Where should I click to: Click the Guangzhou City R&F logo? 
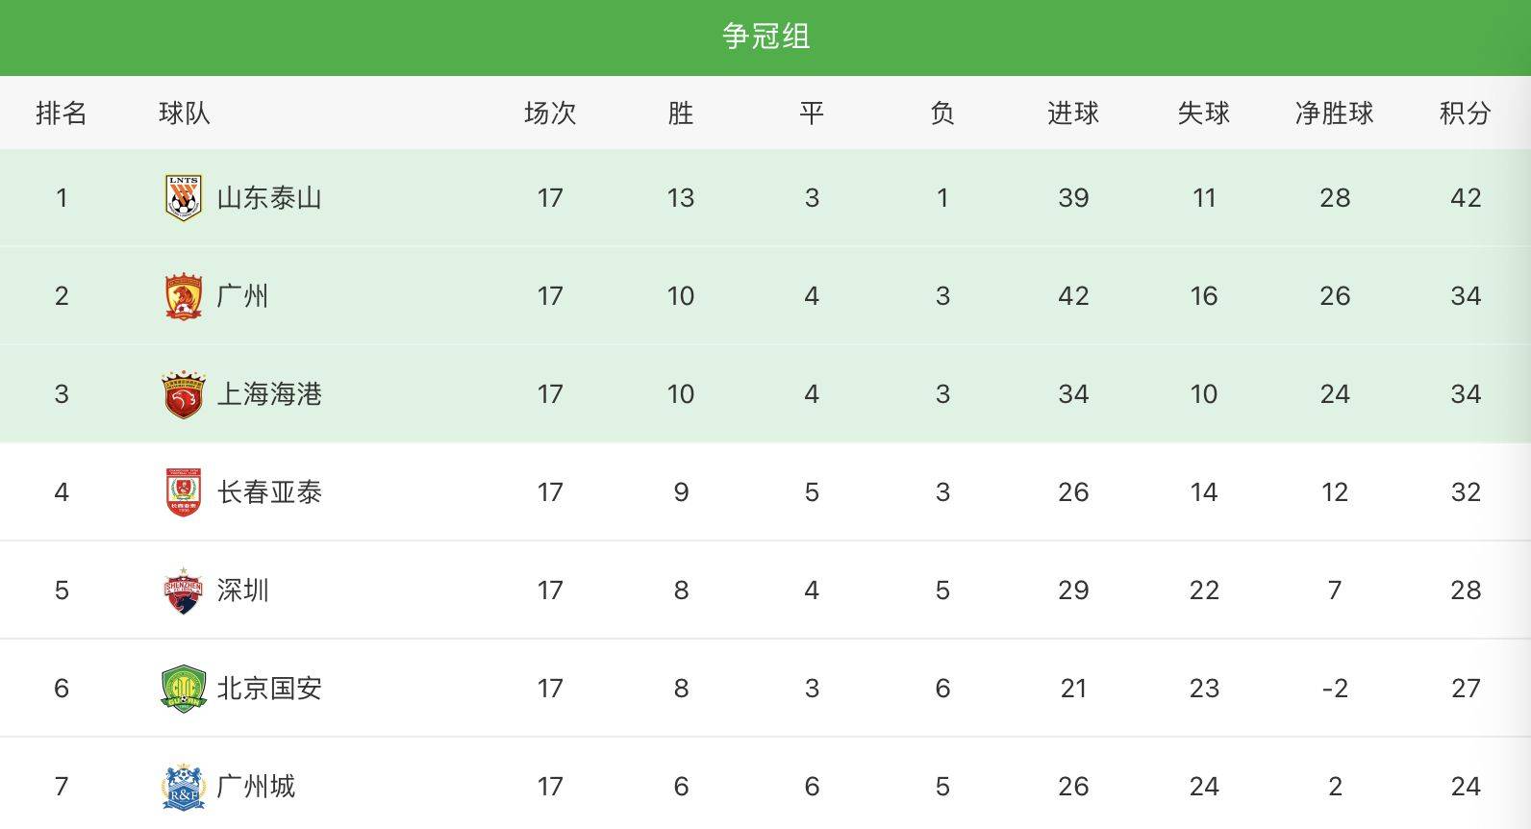183,787
